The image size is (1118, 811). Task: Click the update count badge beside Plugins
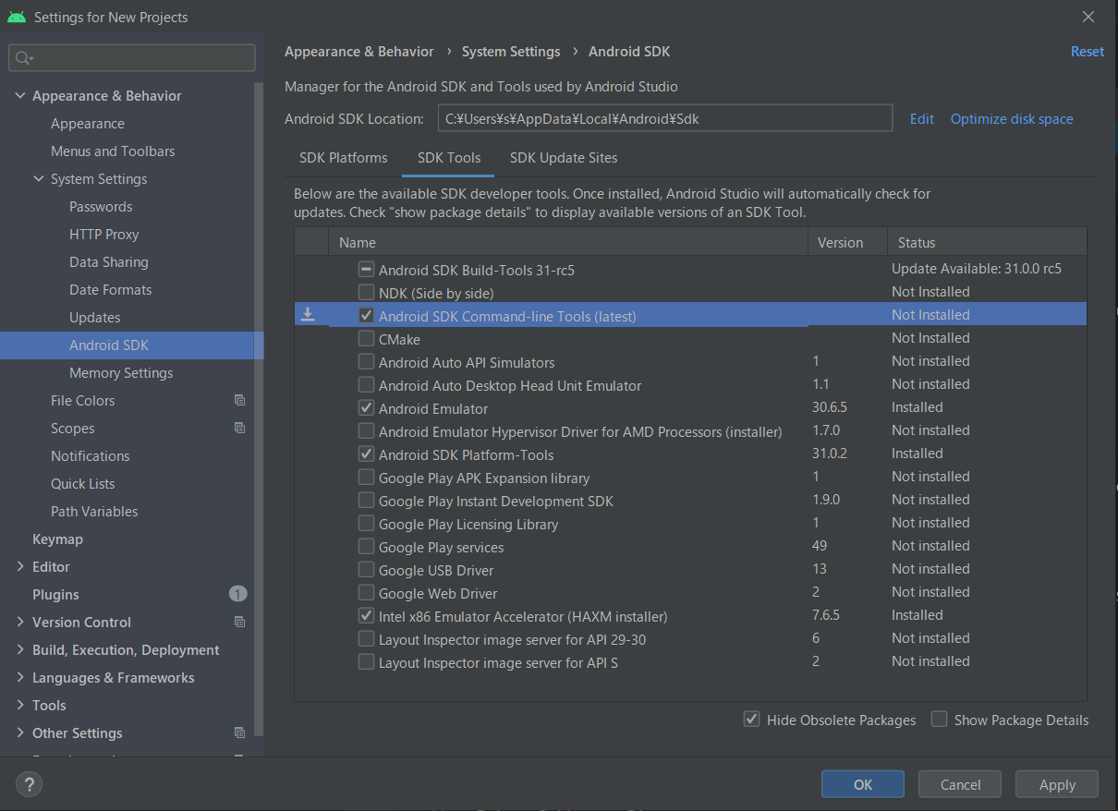click(x=238, y=594)
